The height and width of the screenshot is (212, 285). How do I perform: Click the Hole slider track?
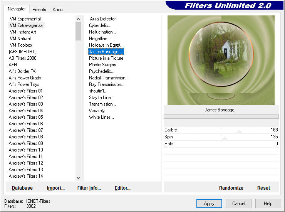click(x=221, y=143)
